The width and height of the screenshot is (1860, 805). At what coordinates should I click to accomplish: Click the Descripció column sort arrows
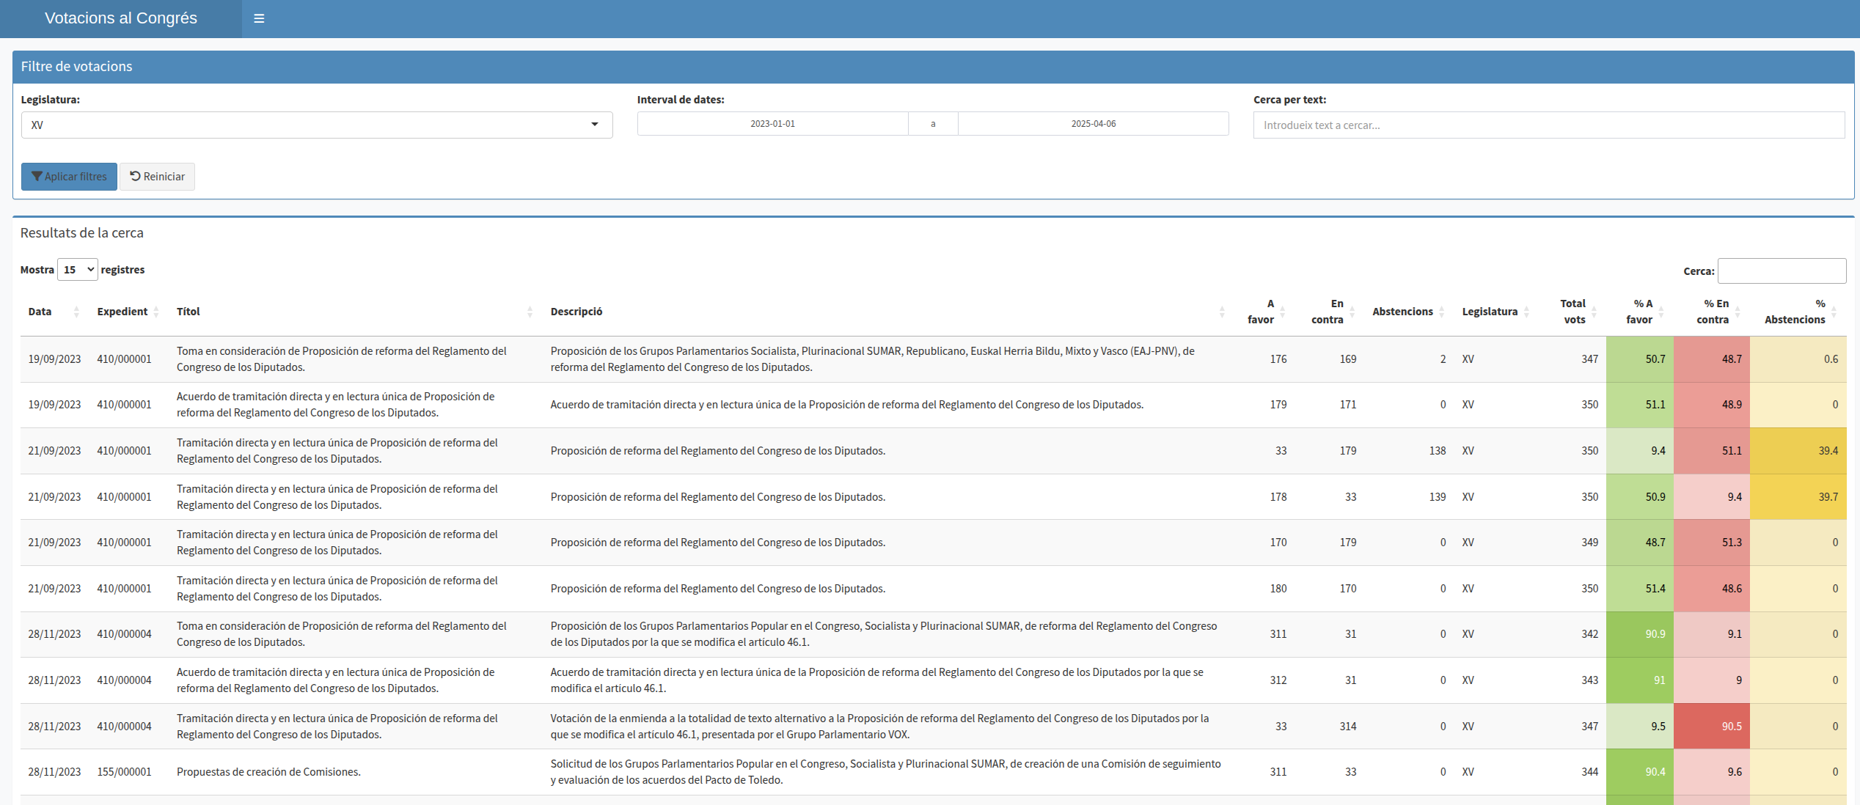[x=1222, y=312]
